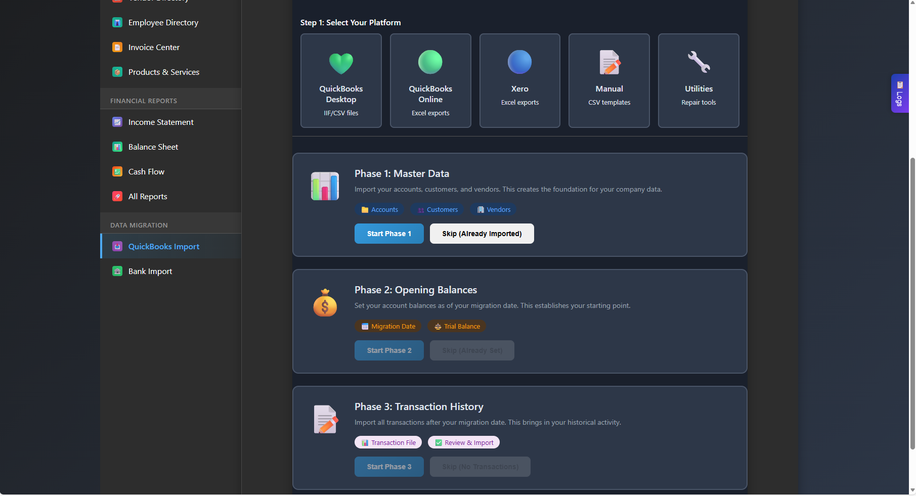
Task: Click Skip (No Transactions) button
Action: (480, 467)
